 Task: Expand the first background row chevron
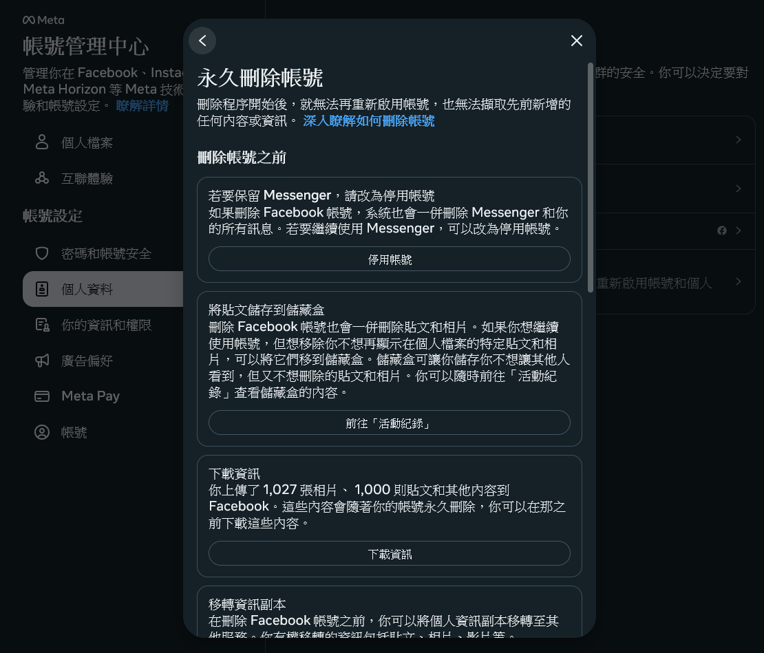click(x=738, y=140)
